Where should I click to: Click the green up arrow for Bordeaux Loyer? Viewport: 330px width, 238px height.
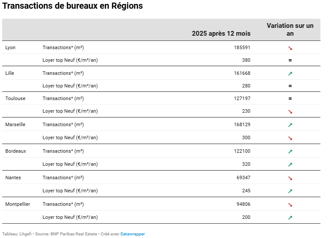coord(290,164)
